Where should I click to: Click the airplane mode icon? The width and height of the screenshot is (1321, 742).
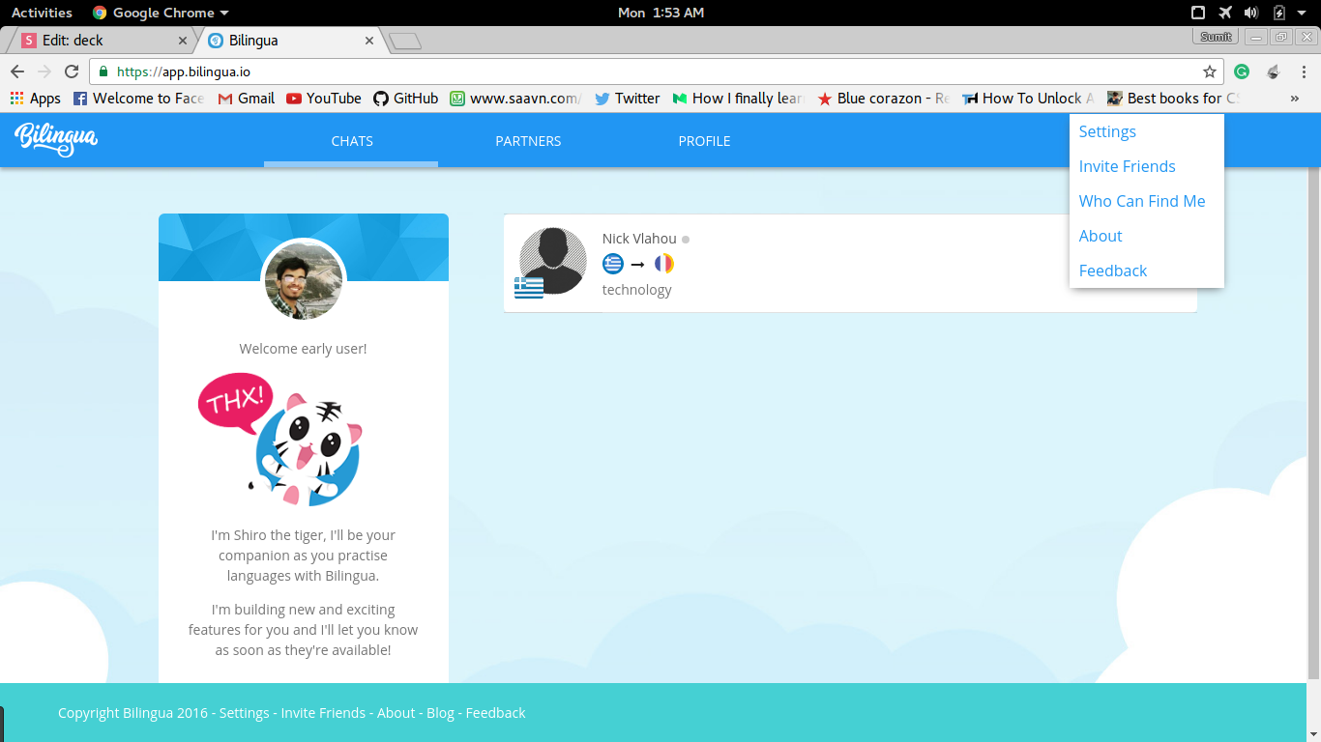1225,13
